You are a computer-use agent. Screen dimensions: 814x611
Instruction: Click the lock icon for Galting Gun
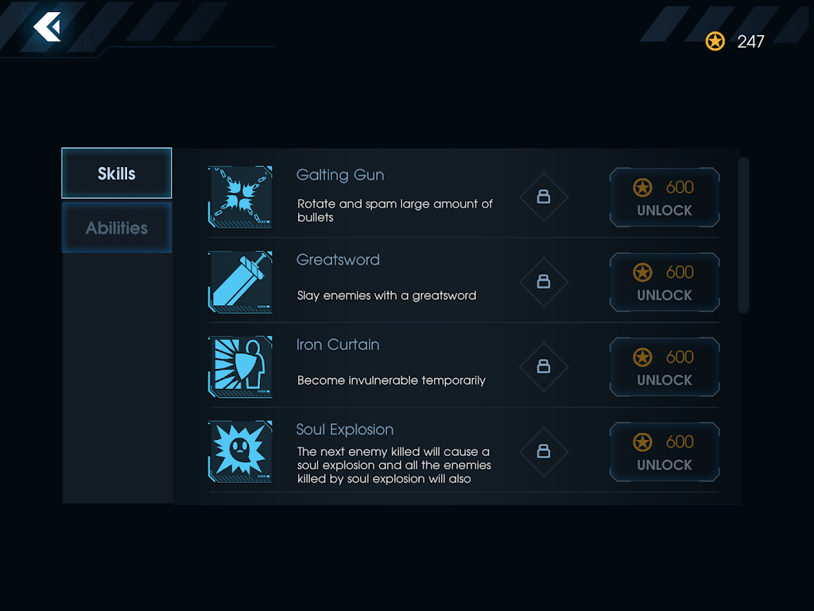pos(544,197)
